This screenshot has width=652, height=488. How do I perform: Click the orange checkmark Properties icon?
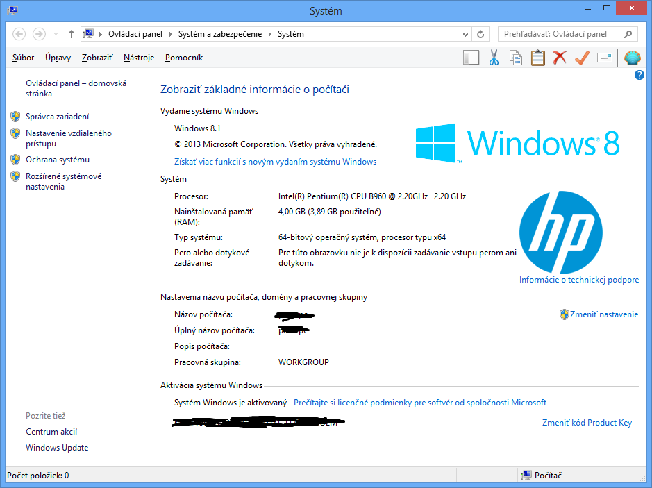tap(582, 58)
